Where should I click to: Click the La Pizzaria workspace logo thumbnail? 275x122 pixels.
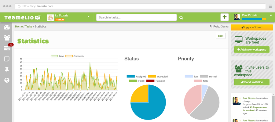click(50, 17)
